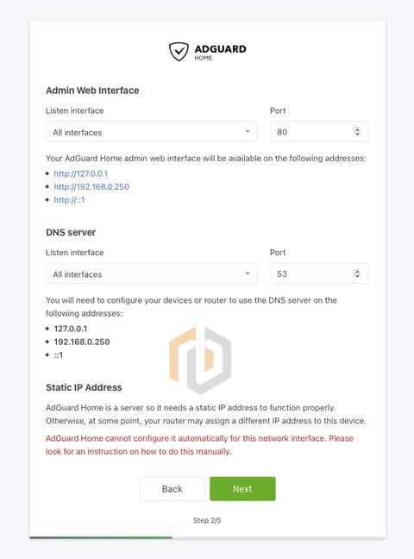Image resolution: width=414 pixels, height=559 pixels.
Task: Click the green Next button
Action: point(242,489)
